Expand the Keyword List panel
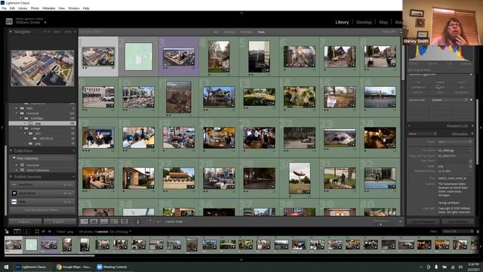Screen dimensions: 483x272 coord(472,126)
